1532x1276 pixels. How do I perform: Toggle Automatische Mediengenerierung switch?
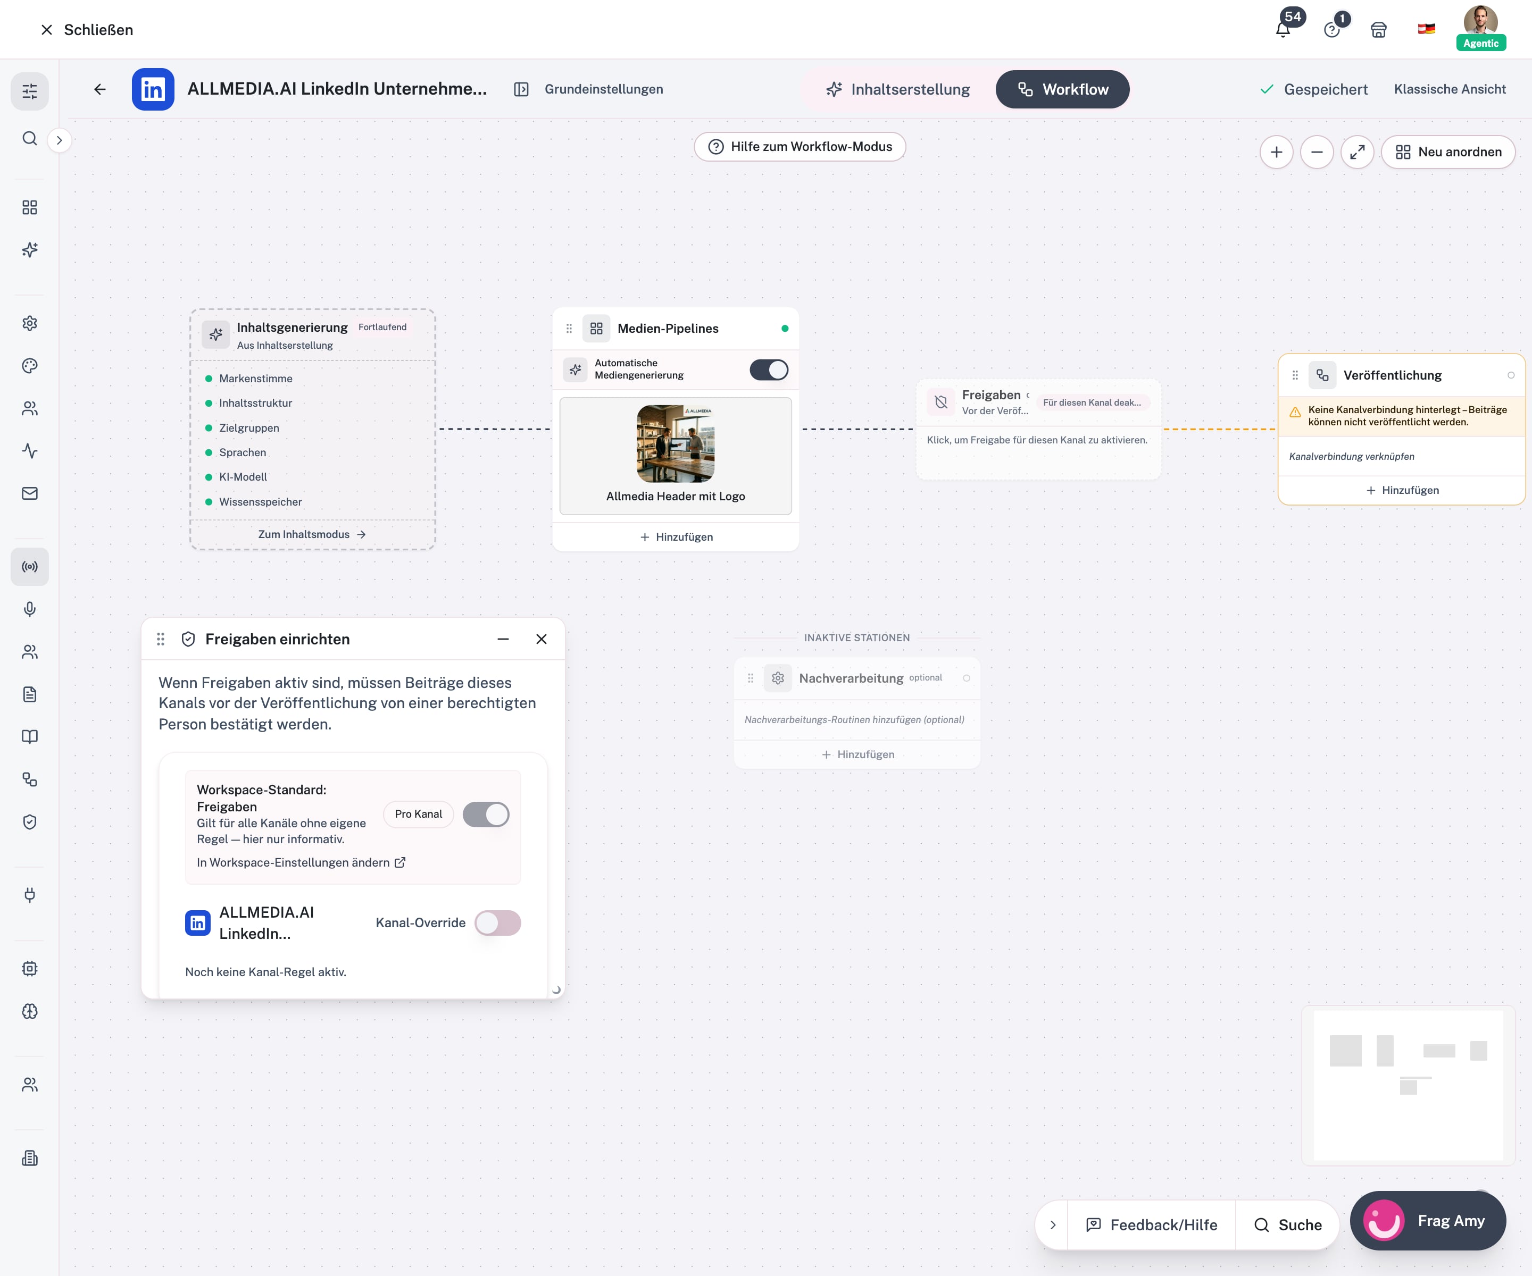tap(769, 370)
